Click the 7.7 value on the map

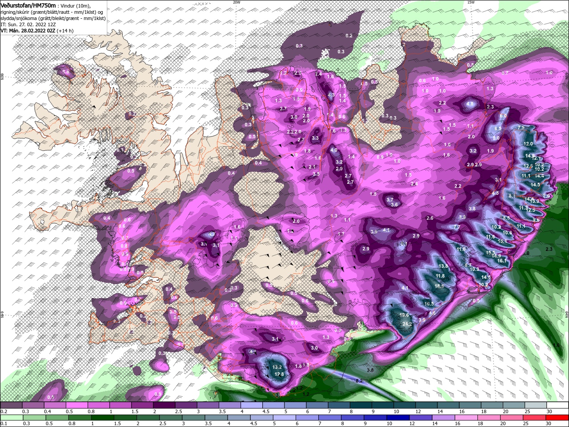457,227
